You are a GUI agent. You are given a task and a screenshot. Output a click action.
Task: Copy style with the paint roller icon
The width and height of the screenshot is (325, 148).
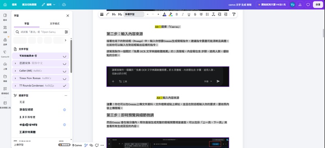tap(234, 14)
